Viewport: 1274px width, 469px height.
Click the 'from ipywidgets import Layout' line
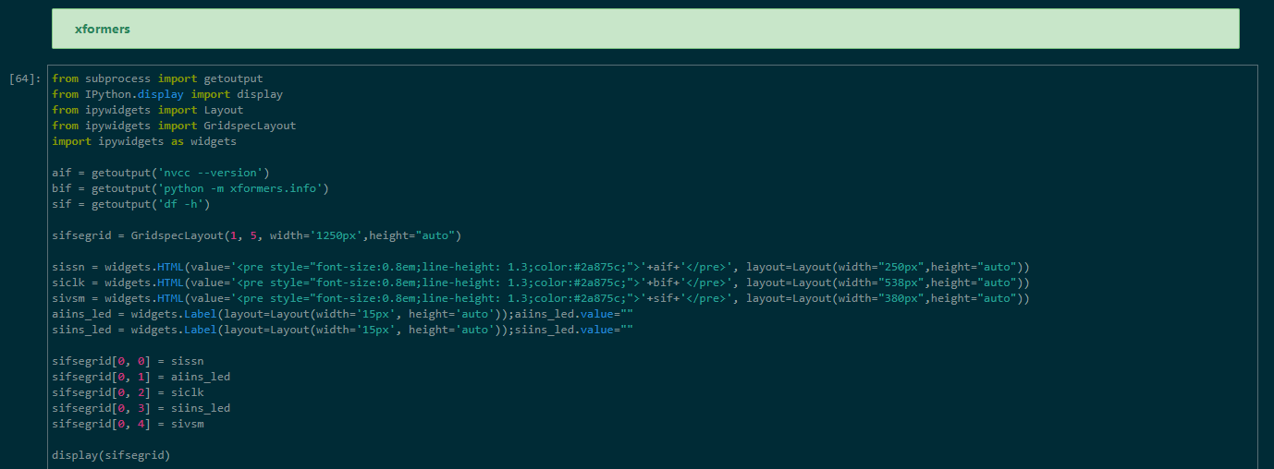pyautogui.click(x=148, y=110)
